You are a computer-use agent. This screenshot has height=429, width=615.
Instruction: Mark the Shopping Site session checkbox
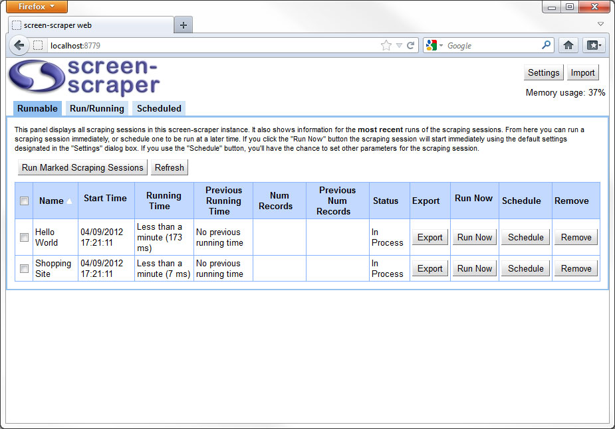click(x=25, y=268)
